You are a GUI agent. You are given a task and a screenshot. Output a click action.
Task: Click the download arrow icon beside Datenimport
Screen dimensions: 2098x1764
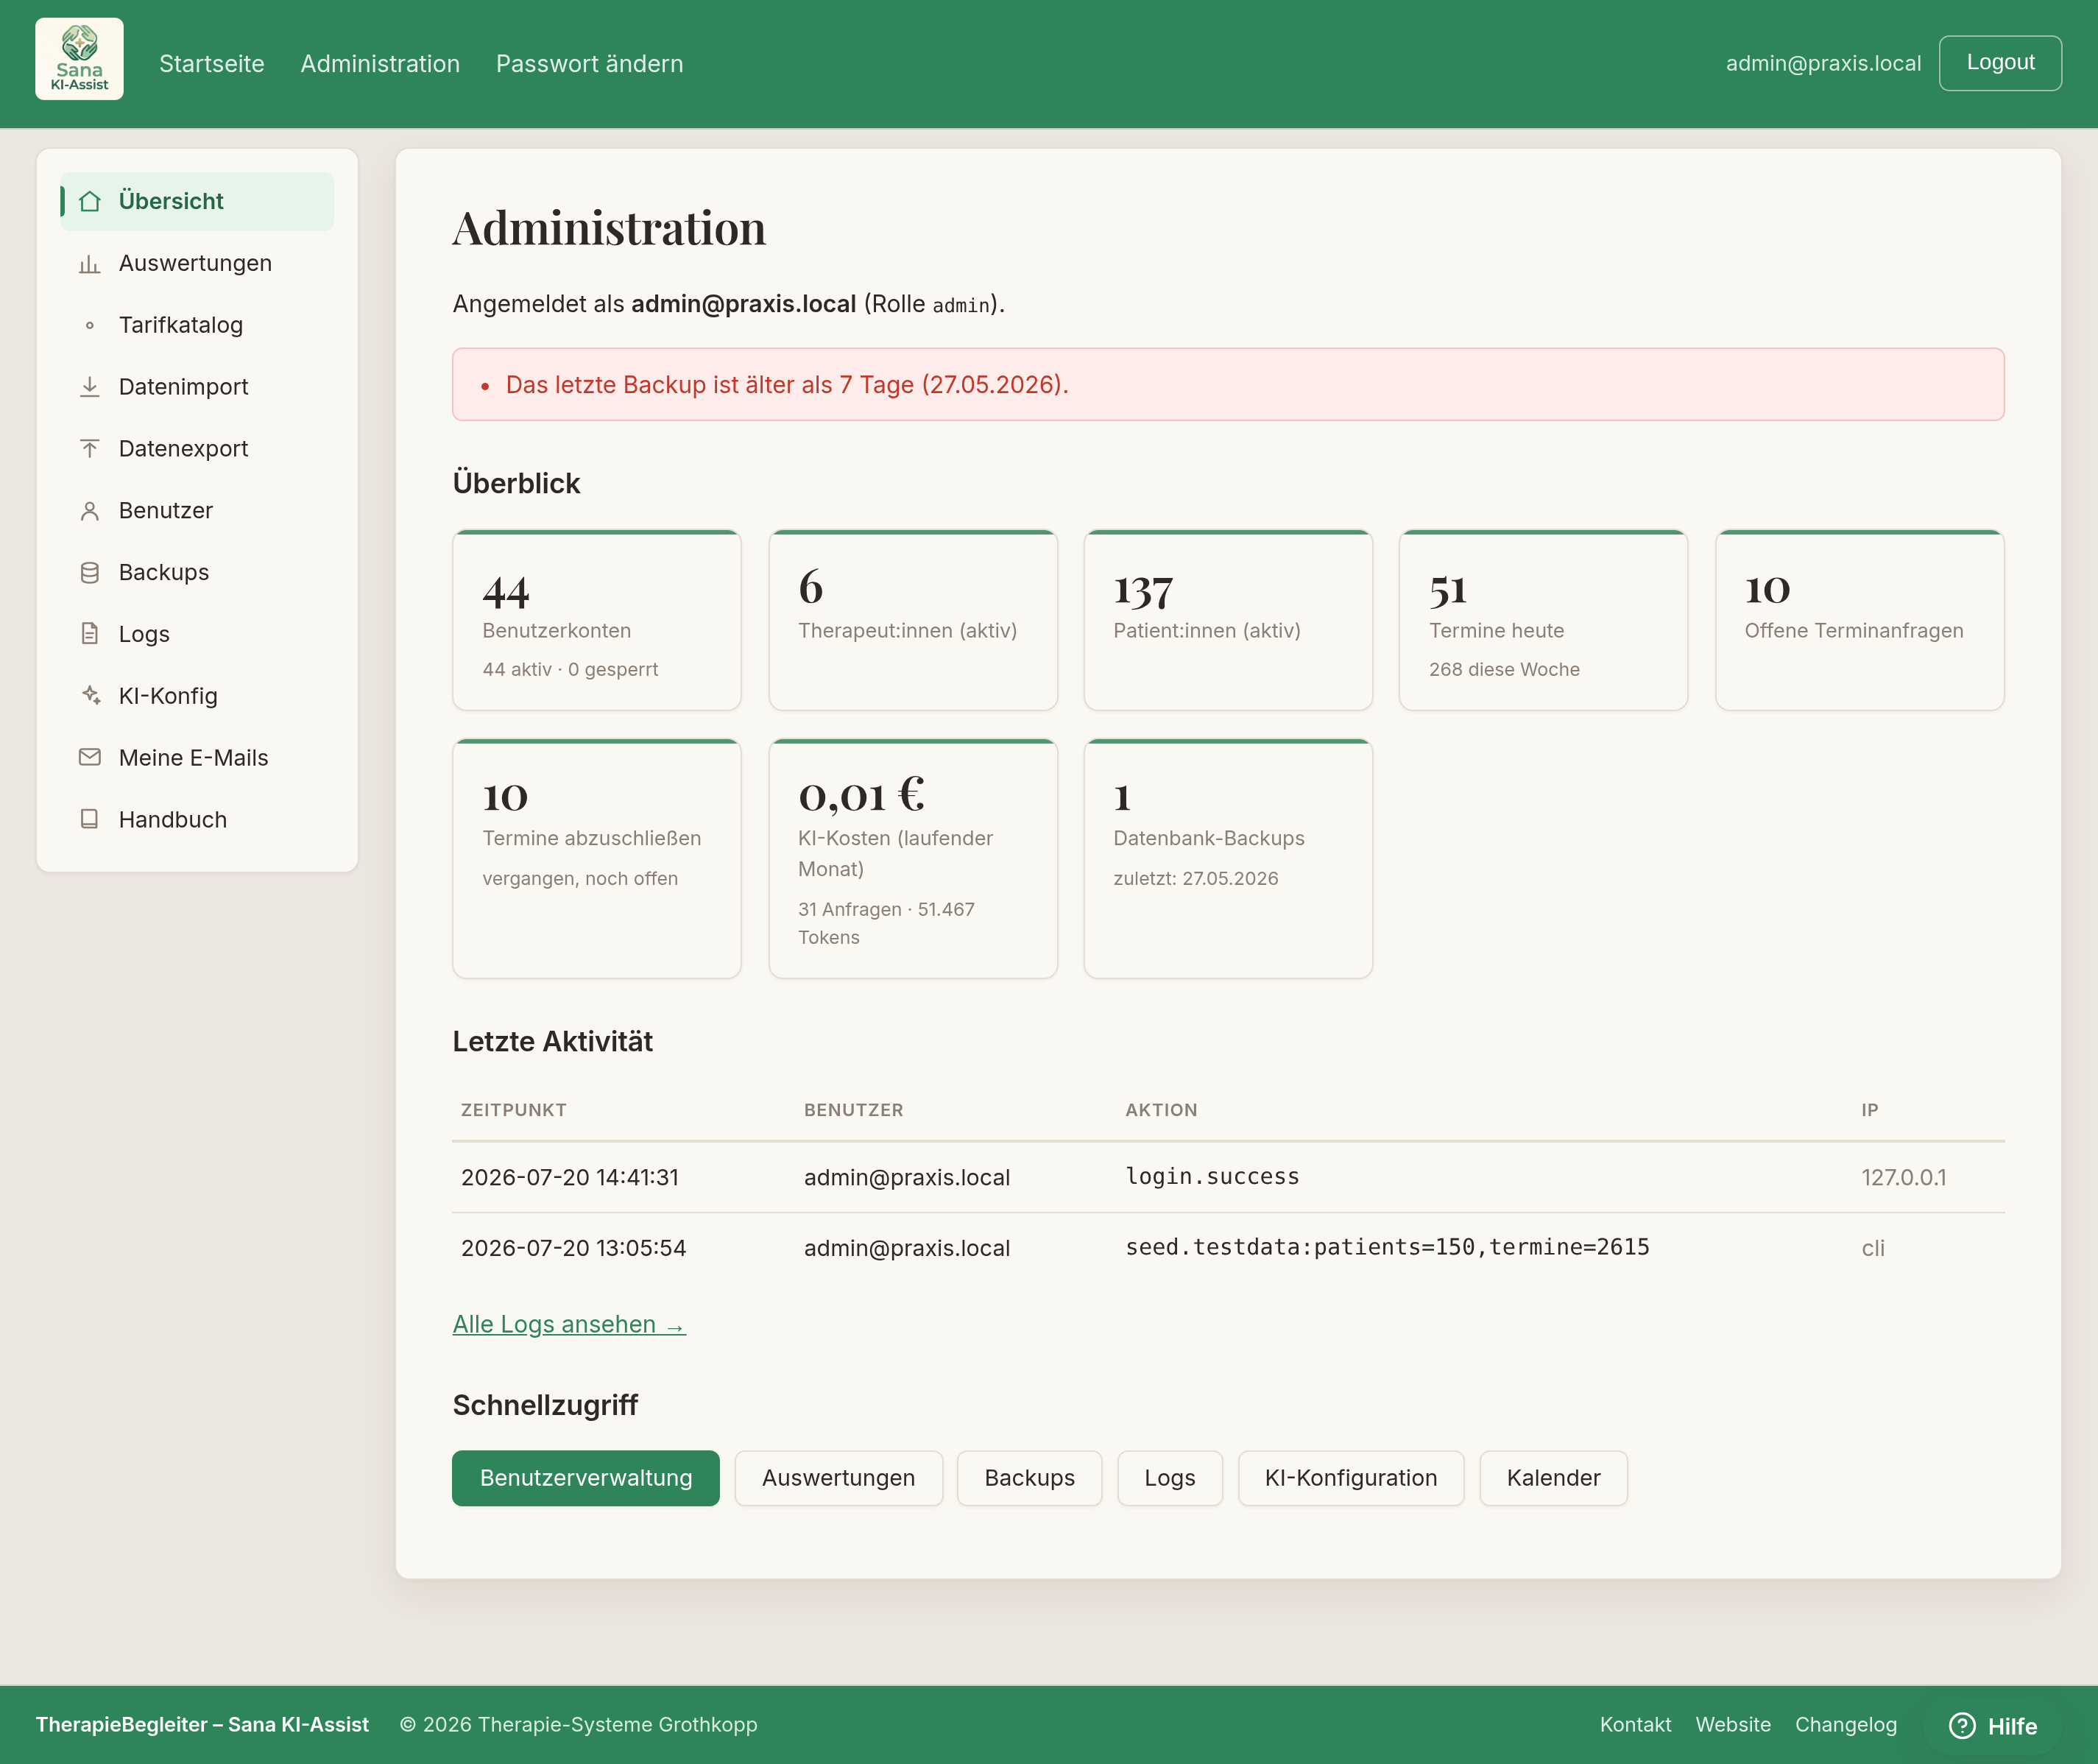pyautogui.click(x=90, y=387)
